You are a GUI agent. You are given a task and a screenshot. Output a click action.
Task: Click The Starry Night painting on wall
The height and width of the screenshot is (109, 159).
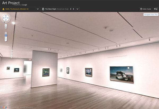pyautogui.click(x=89, y=72)
